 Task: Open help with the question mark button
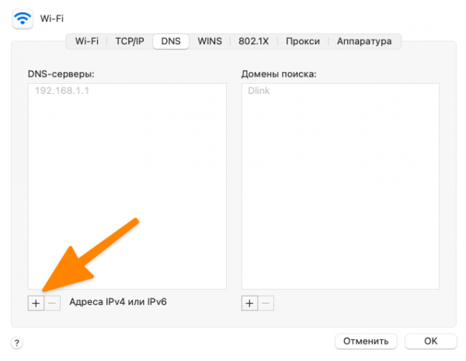coord(17,343)
